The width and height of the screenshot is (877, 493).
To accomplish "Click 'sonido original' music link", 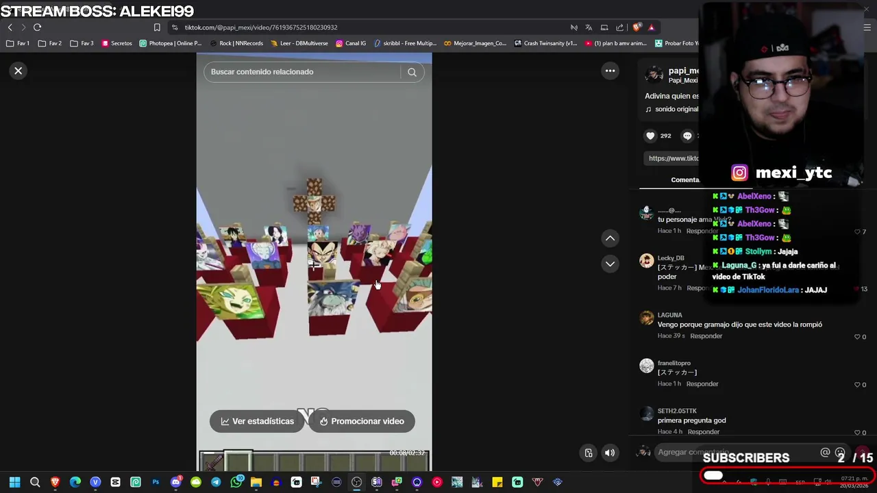I will pyautogui.click(x=676, y=109).
